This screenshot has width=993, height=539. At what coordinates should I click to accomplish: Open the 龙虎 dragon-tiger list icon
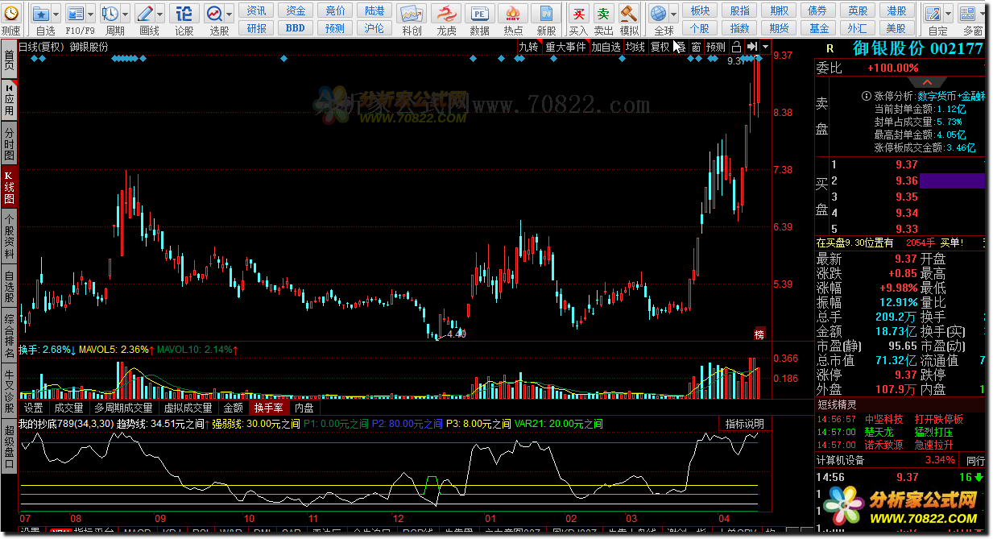coord(445,14)
